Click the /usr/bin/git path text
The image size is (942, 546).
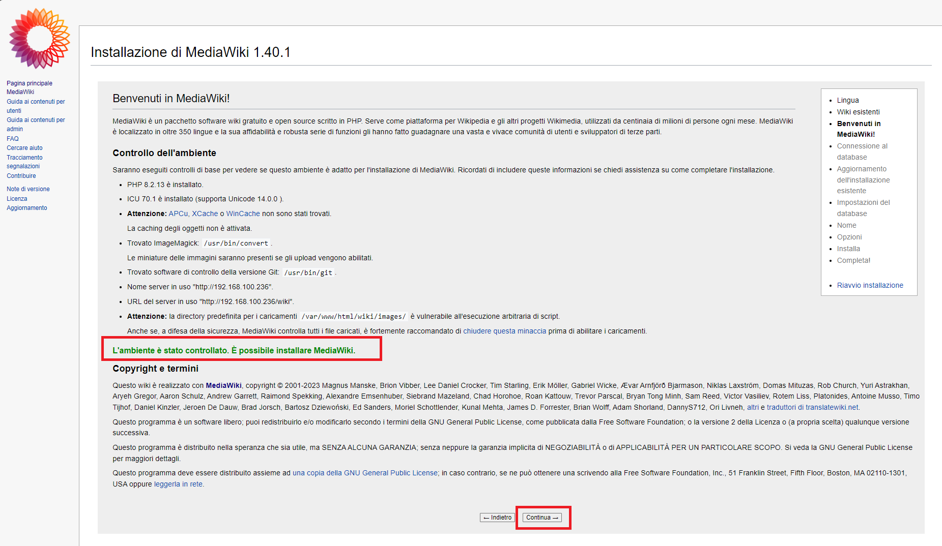[308, 272]
